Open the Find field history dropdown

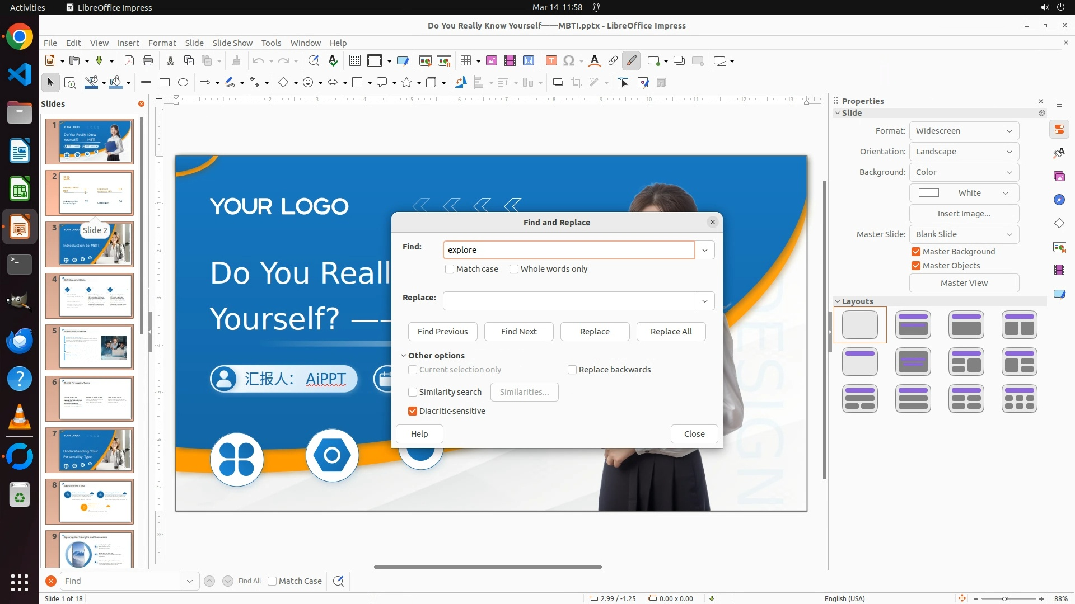click(705, 250)
